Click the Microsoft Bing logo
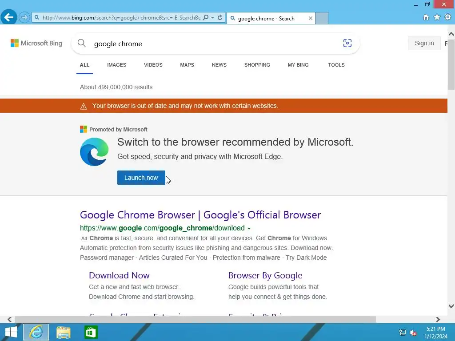This screenshot has height=341, width=455. point(36,43)
